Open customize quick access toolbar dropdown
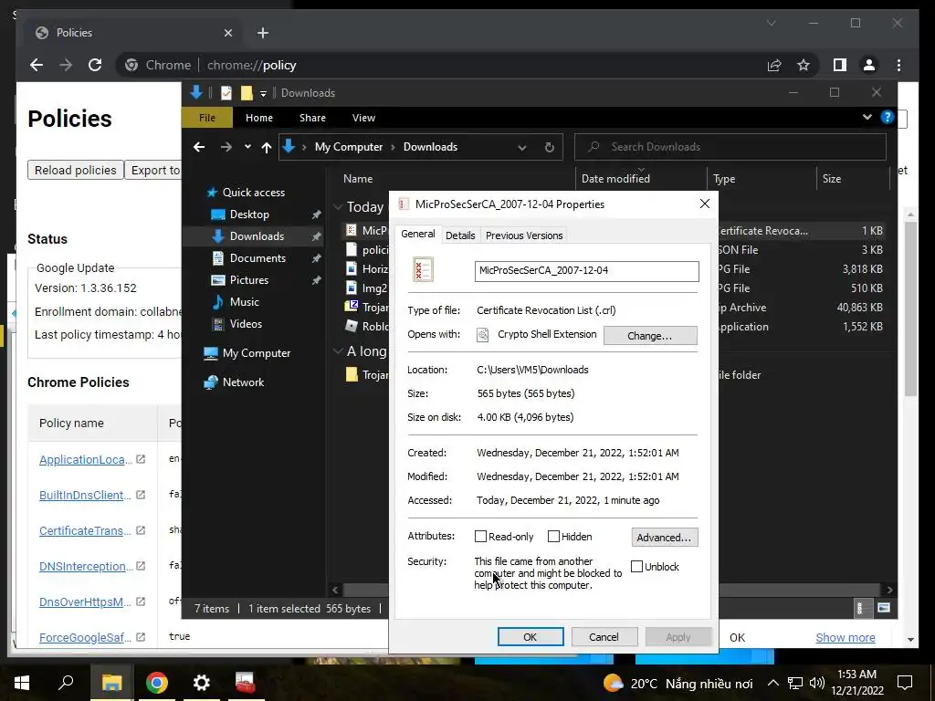935x701 pixels. coord(263,94)
